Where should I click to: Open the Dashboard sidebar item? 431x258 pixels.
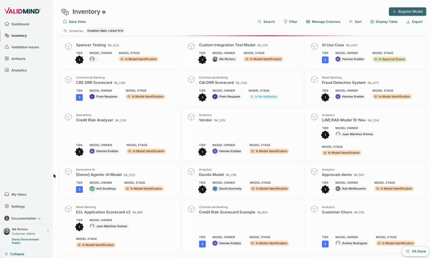click(x=17, y=24)
